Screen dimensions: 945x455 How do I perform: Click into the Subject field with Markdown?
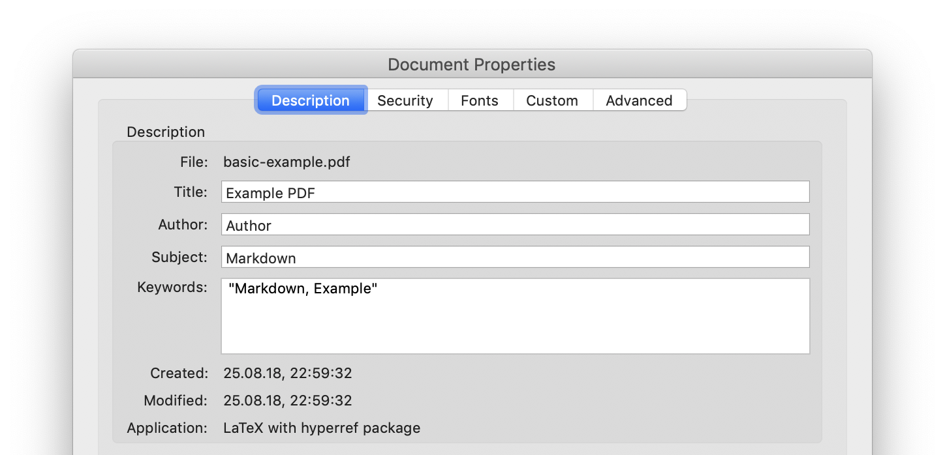516,257
